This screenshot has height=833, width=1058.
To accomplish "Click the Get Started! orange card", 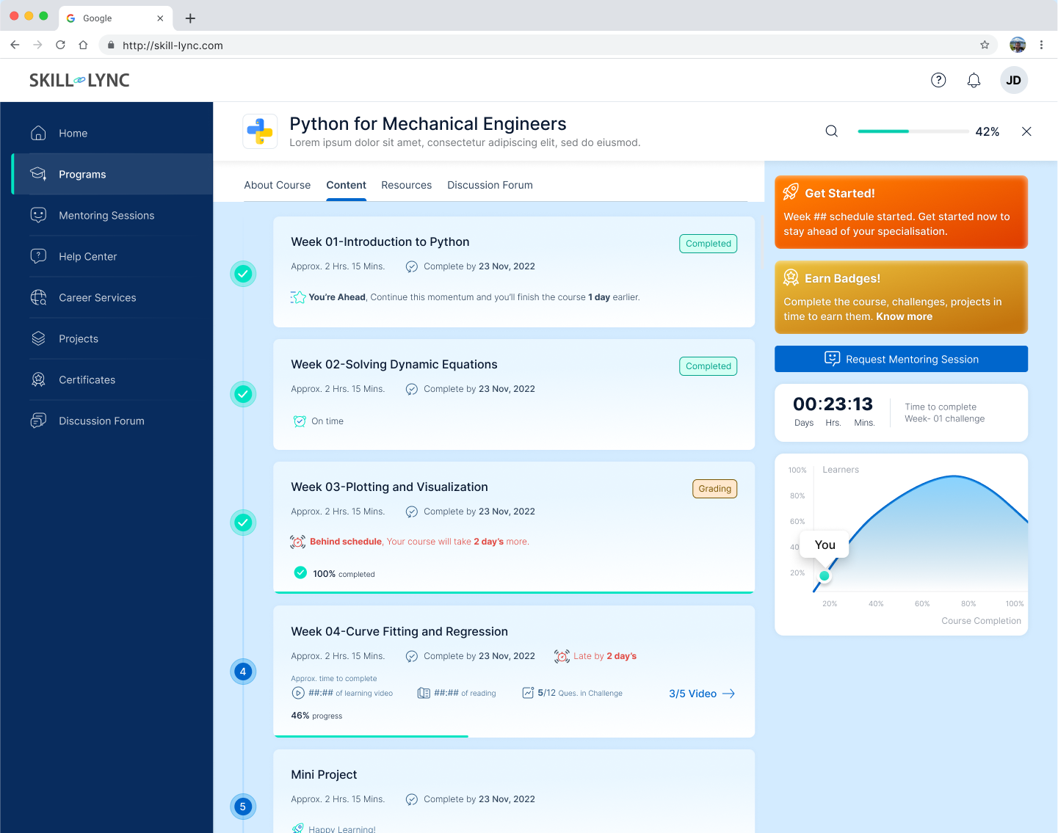I will (901, 212).
